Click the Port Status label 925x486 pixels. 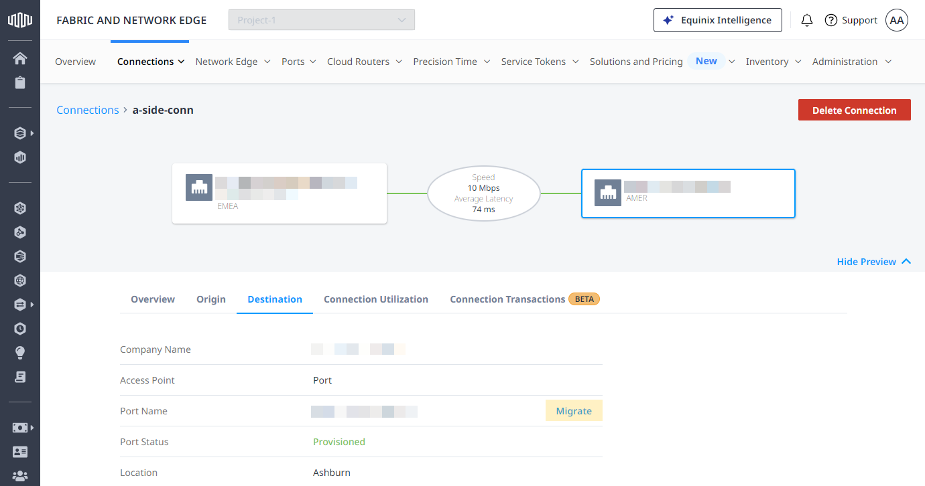pyautogui.click(x=144, y=442)
